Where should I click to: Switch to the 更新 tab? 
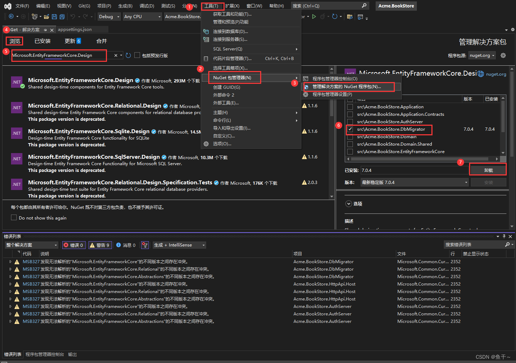[73, 41]
